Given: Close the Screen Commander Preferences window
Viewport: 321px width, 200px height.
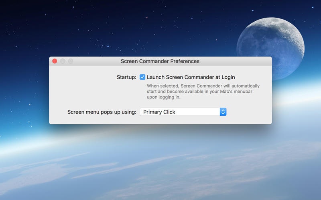Looking at the screenshot, I should 55,61.
